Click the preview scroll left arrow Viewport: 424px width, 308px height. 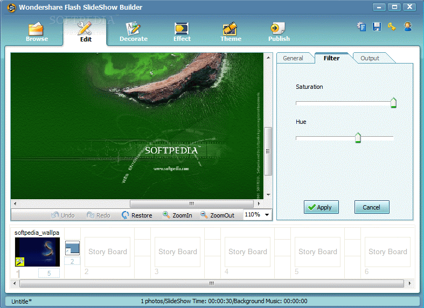(x=15, y=204)
